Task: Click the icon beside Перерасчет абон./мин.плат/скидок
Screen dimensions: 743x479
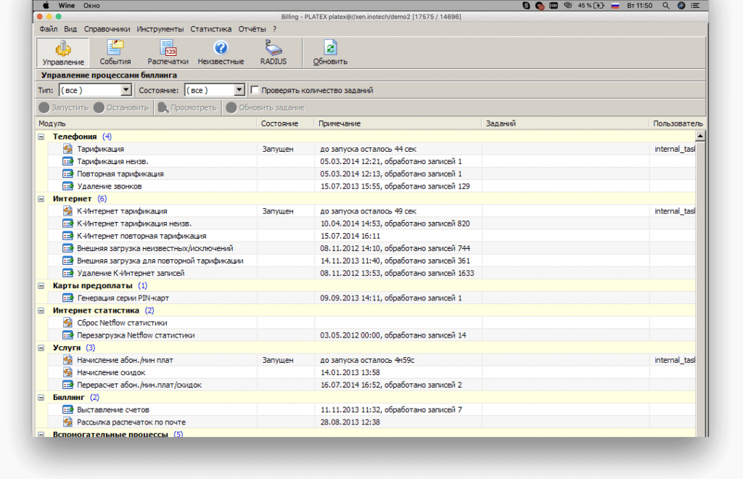Action: [x=67, y=385]
